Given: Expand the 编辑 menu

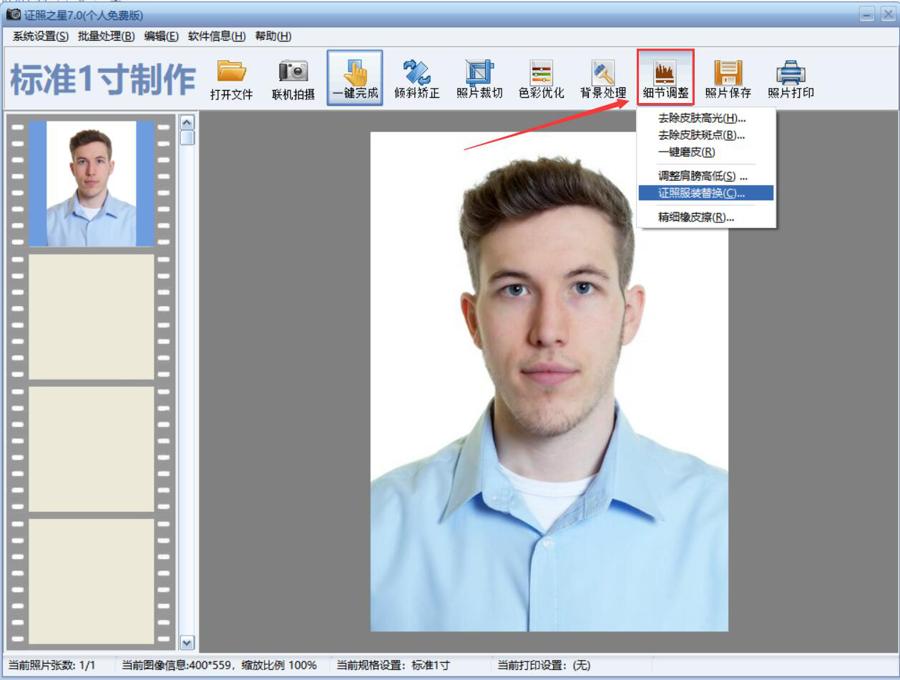Looking at the screenshot, I should click(161, 36).
